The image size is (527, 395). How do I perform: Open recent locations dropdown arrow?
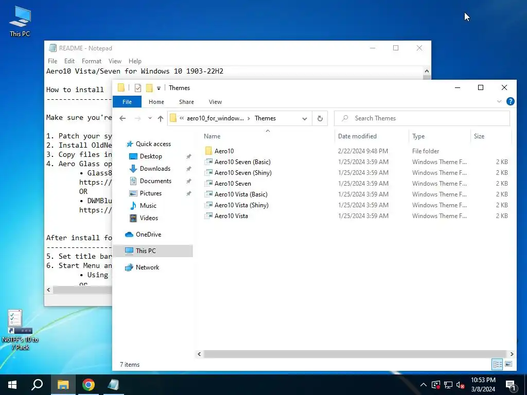150,118
